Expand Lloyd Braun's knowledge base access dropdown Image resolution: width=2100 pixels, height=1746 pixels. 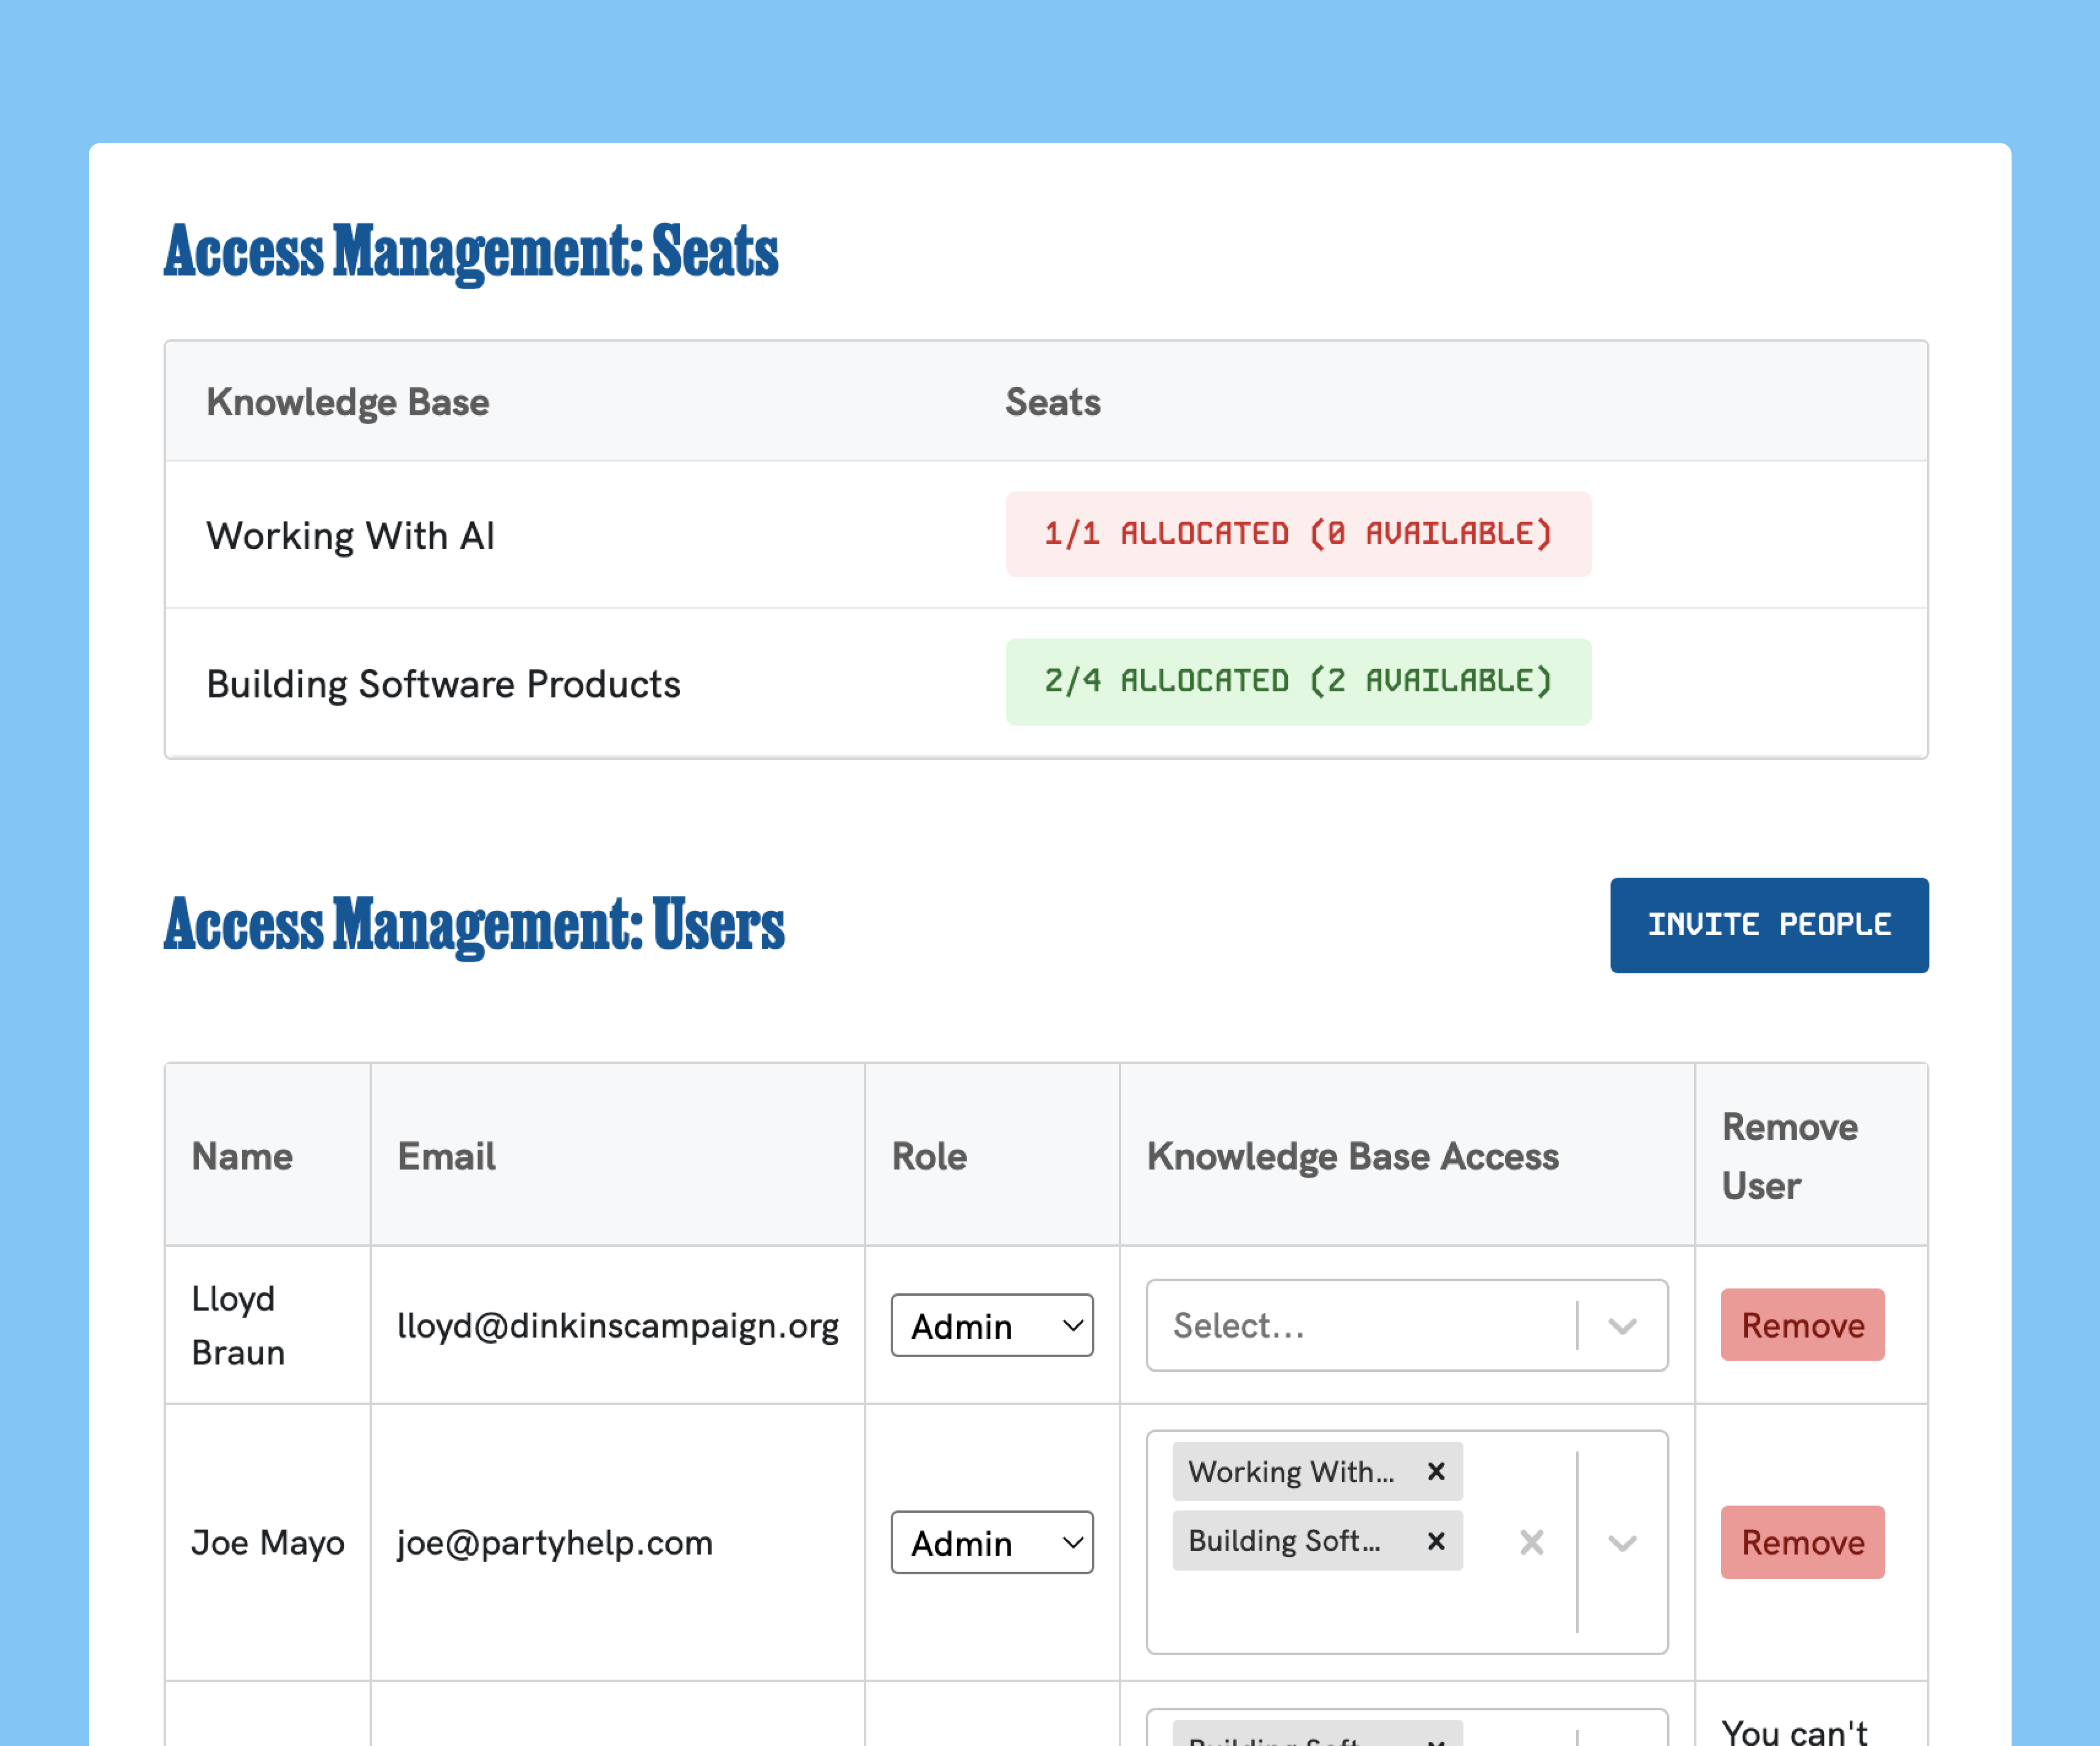[1622, 1326]
